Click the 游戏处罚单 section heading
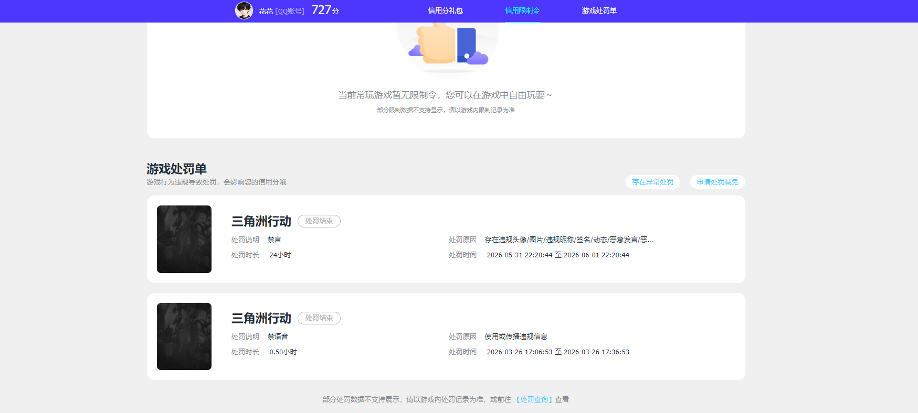The width and height of the screenshot is (918, 413). click(x=176, y=169)
